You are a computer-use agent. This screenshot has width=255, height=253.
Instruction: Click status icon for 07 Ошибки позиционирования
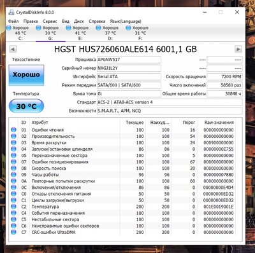click(13, 161)
